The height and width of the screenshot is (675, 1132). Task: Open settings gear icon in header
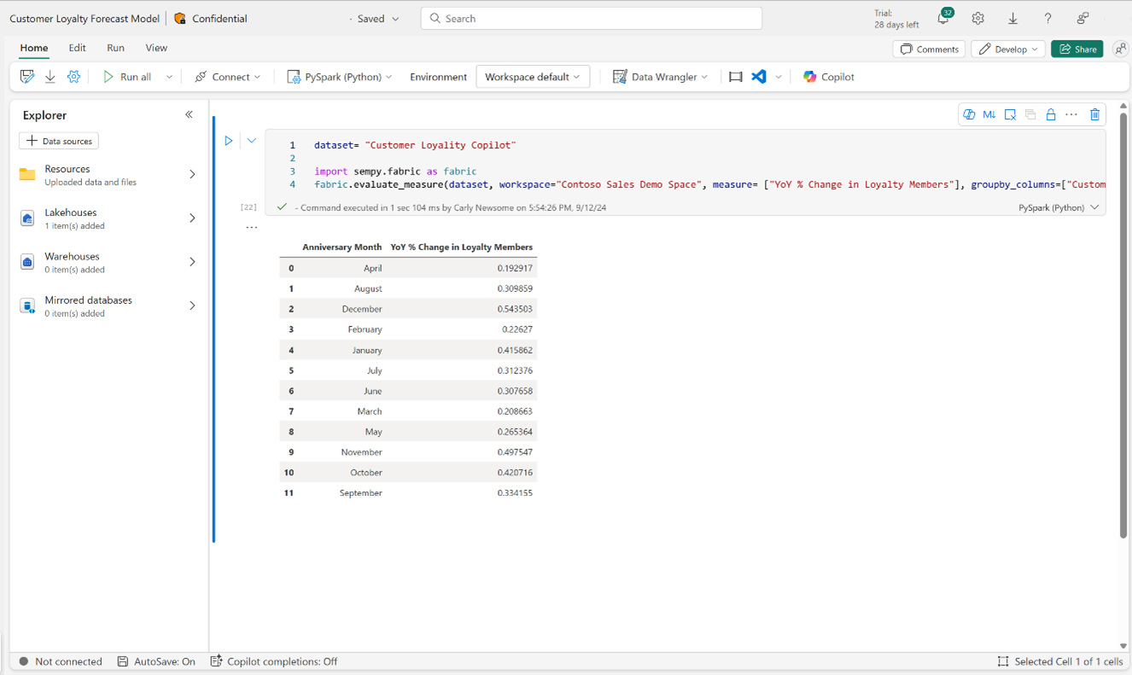click(x=977, y=19)
